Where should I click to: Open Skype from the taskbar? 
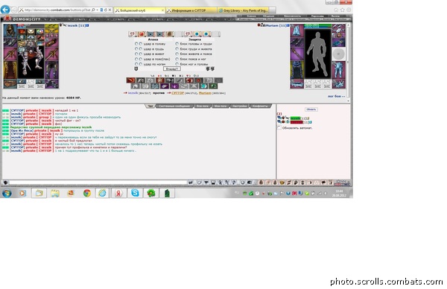click(x=135, y=193)
